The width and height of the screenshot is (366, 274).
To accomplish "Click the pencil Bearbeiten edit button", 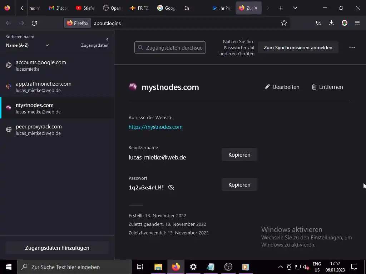I will [x=282, y=87].
